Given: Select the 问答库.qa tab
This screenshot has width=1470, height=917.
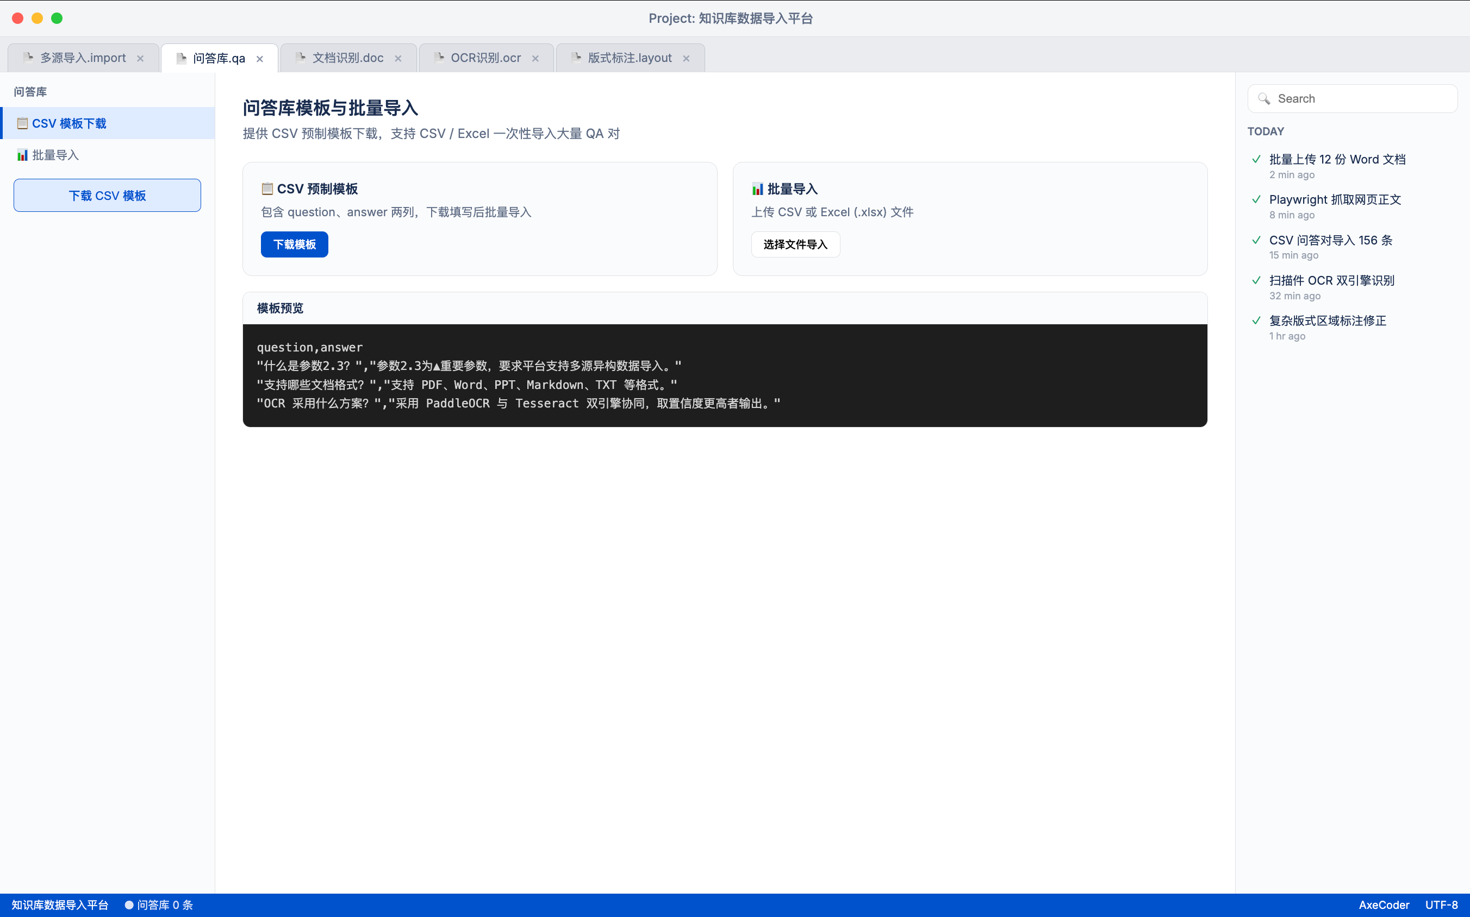Looking at the screenshot, I should [219, 58].
